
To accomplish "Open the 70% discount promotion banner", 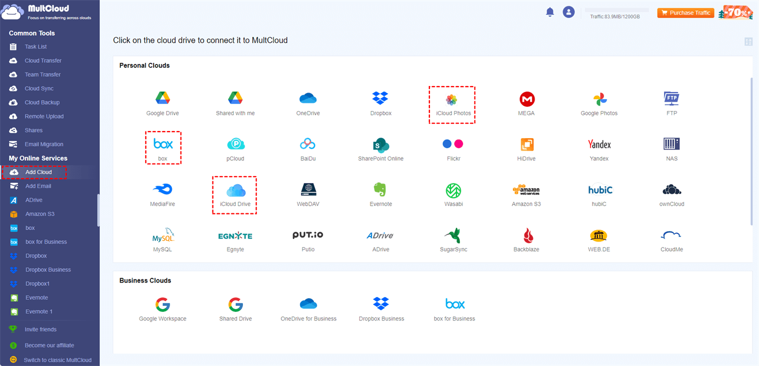I will (736, 12).
